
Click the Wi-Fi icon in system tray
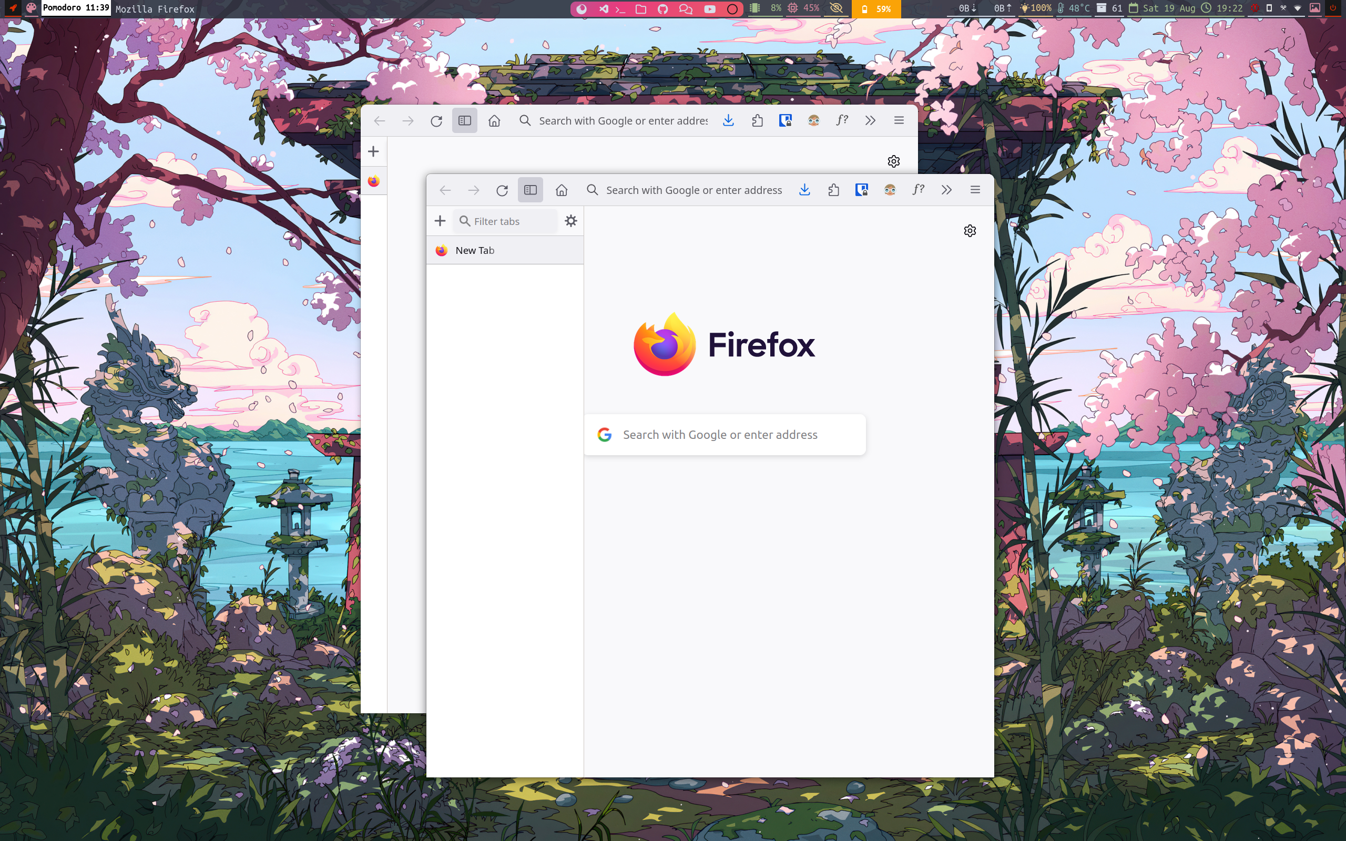coord(1298,8)
